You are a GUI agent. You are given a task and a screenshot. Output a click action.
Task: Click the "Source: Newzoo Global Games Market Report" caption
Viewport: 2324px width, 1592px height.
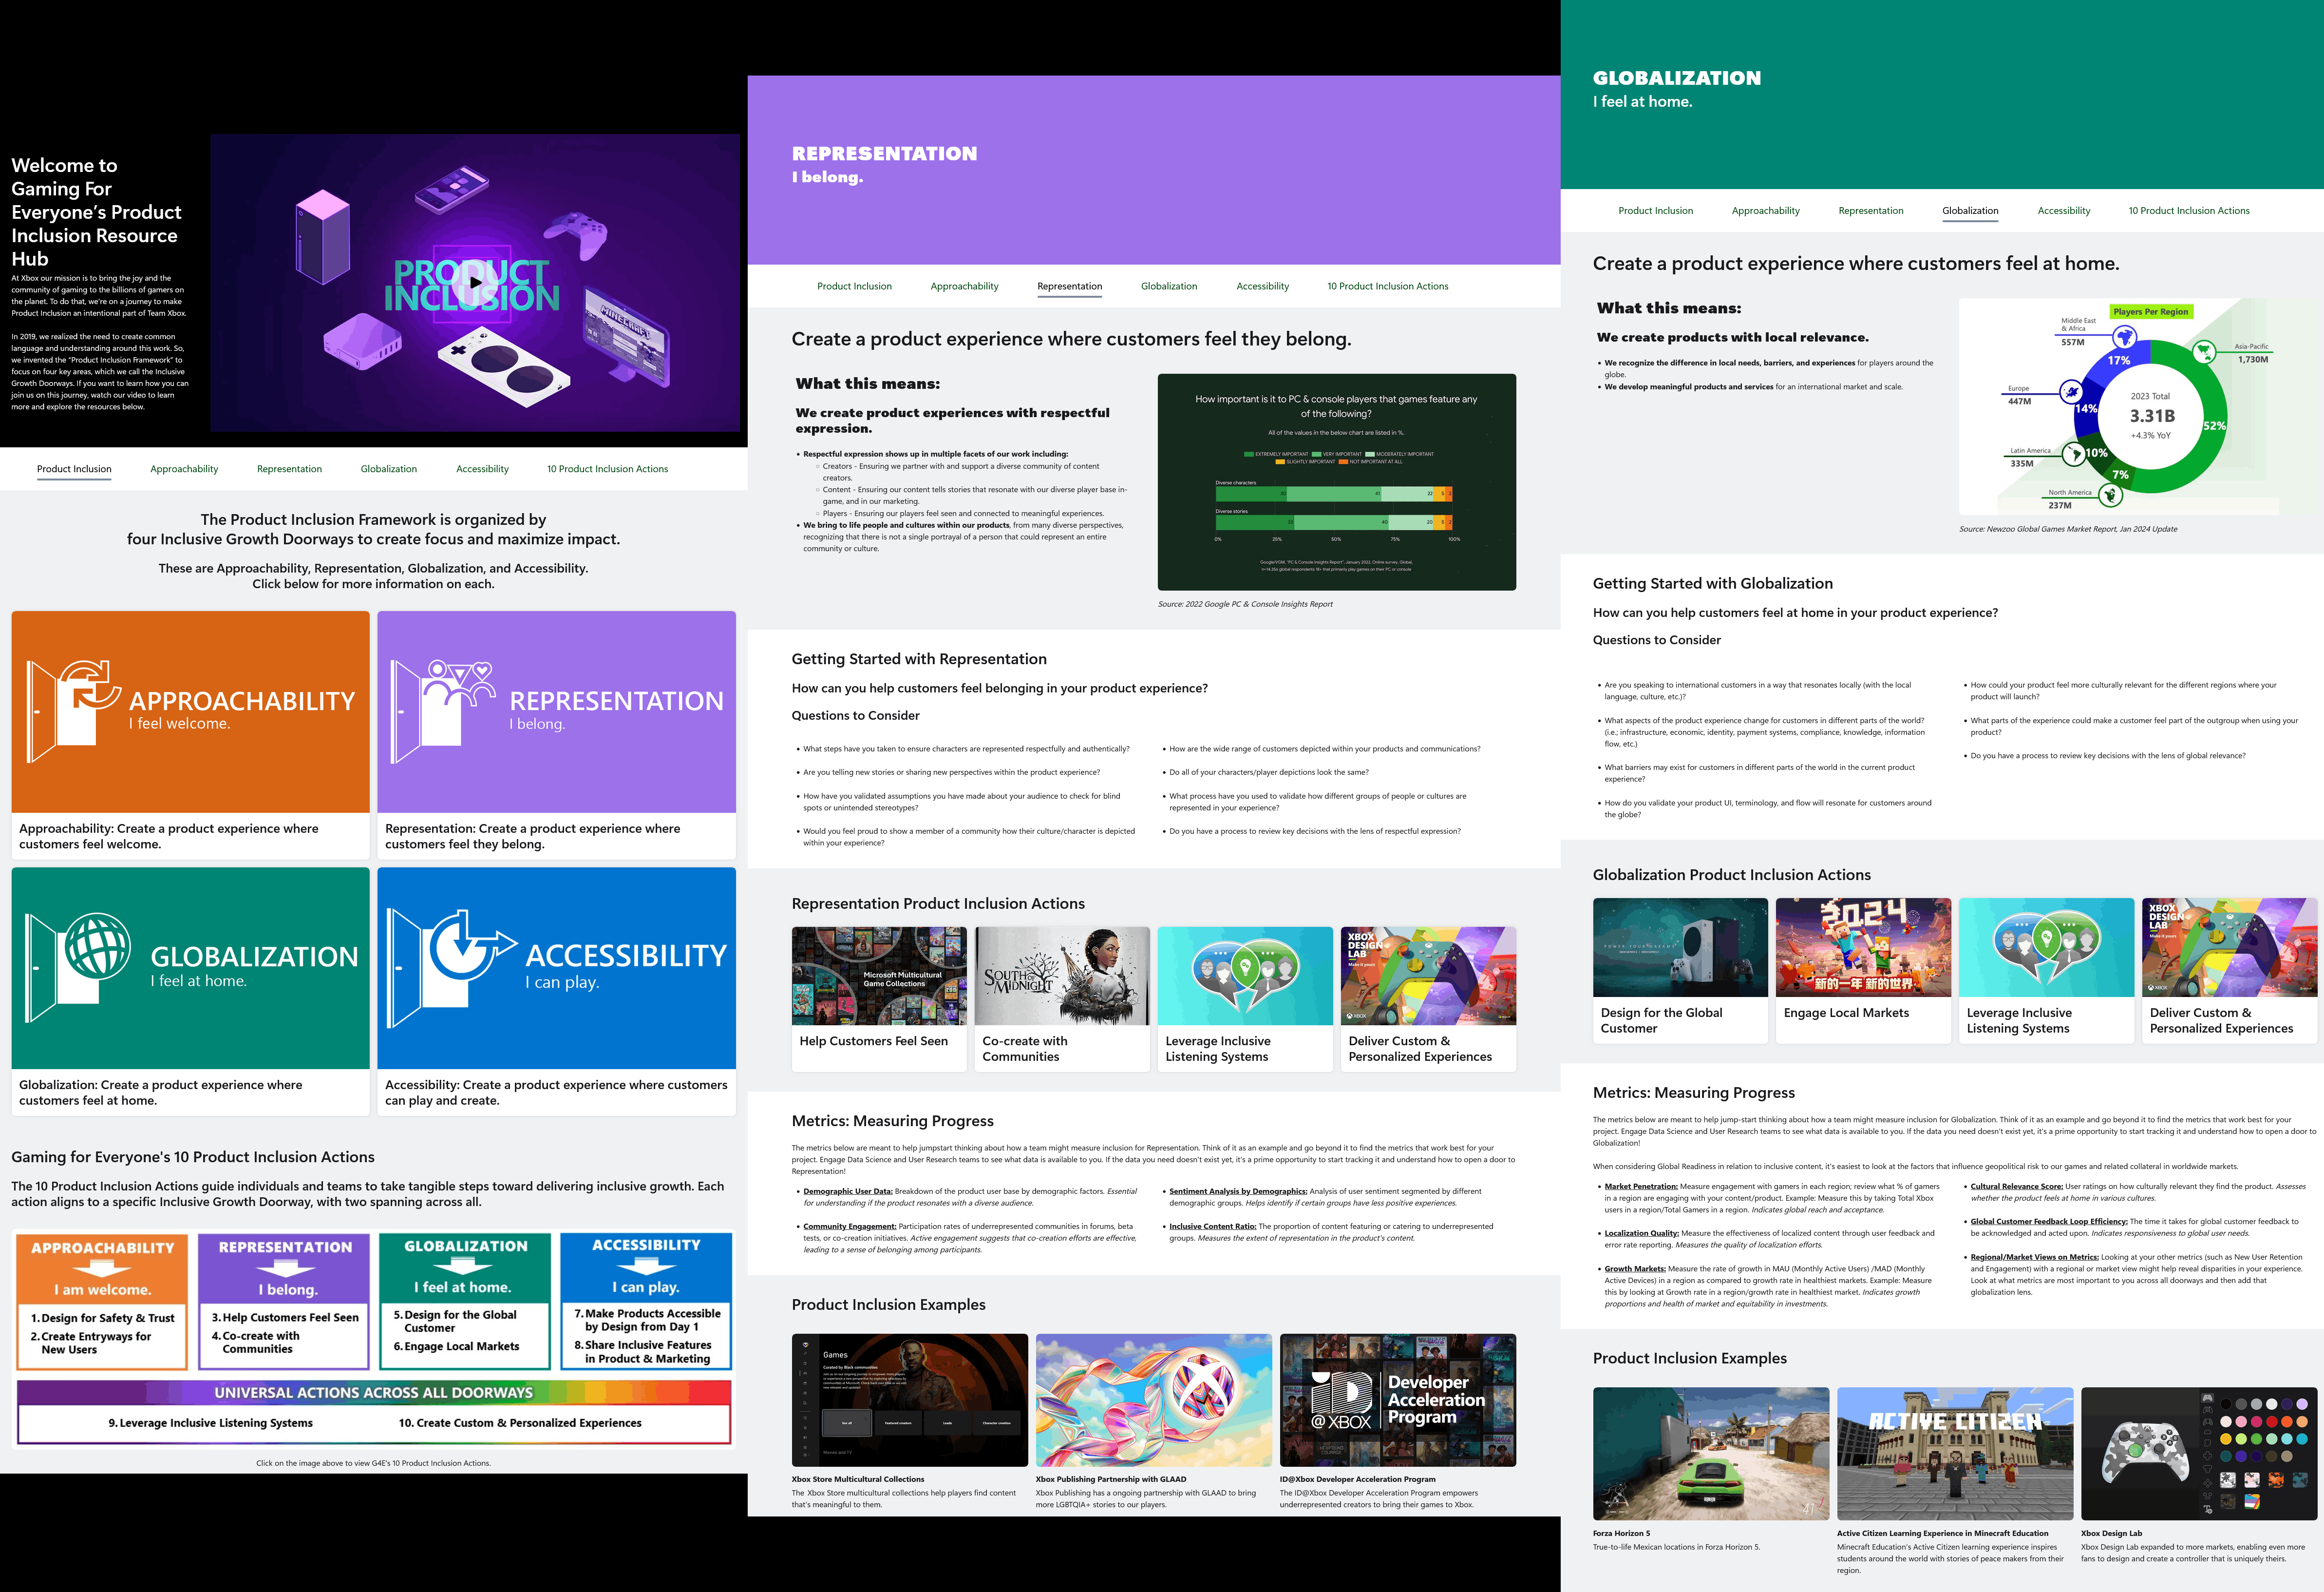tap(2068, 529)
